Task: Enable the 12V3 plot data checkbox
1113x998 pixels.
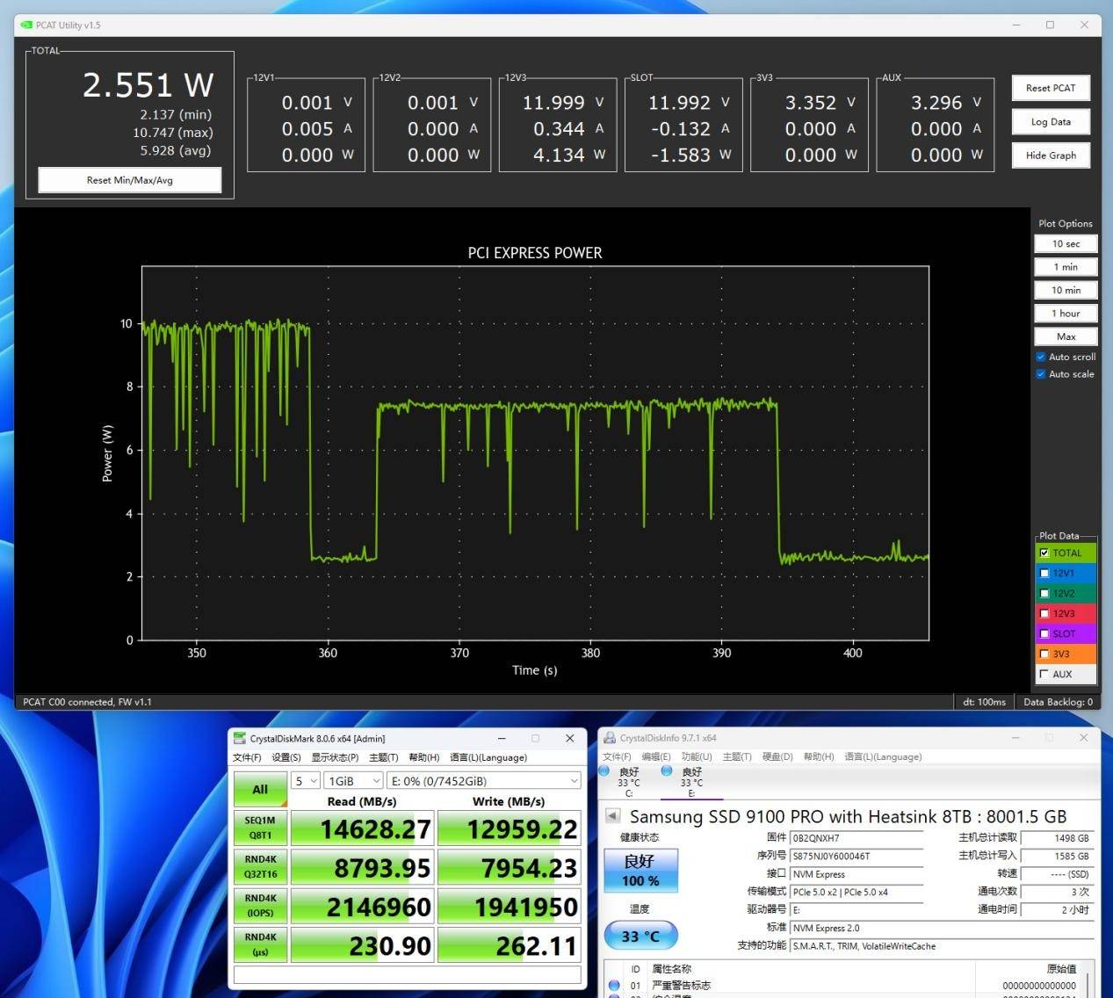Action: click(x=1044, y=613)
